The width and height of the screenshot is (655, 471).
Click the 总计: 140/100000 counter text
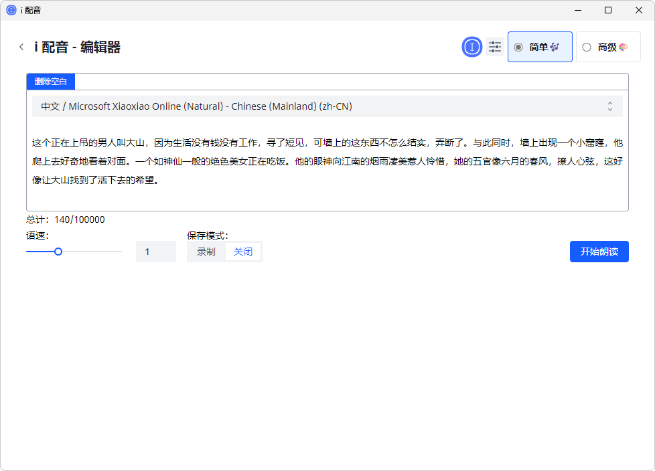coord(66,220)
